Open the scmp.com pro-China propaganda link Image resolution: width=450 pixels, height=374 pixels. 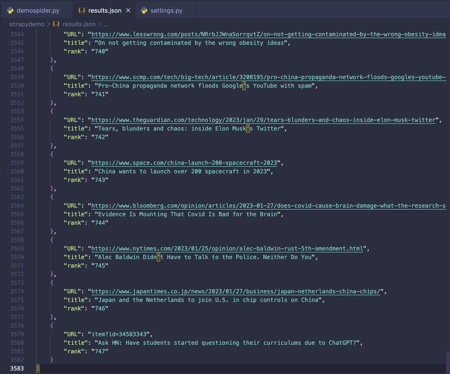[267, 77]
